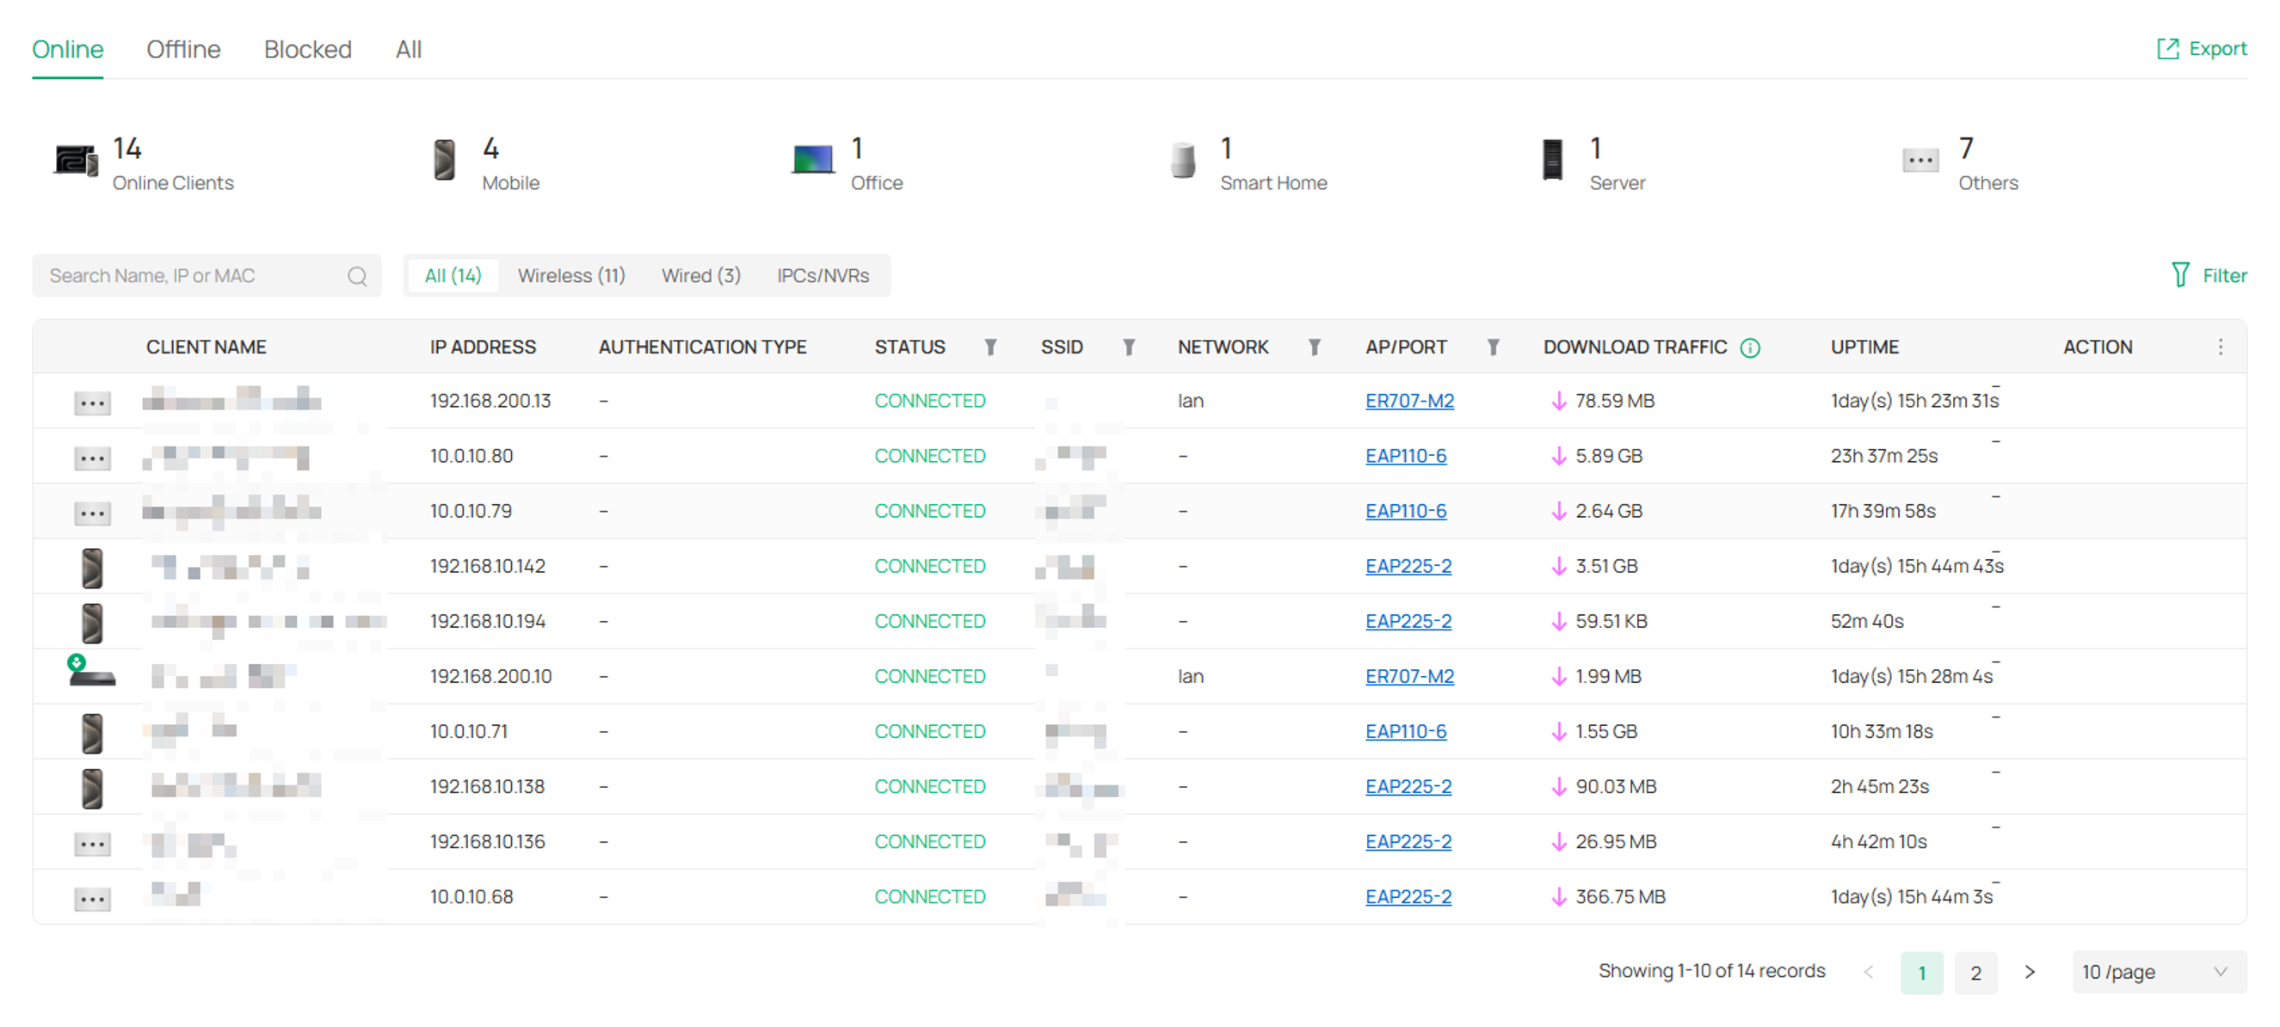The width and height of the screenshot is (2280, 1027).
Task: Open column settings three-dot menu
Action: (2220, 347)
